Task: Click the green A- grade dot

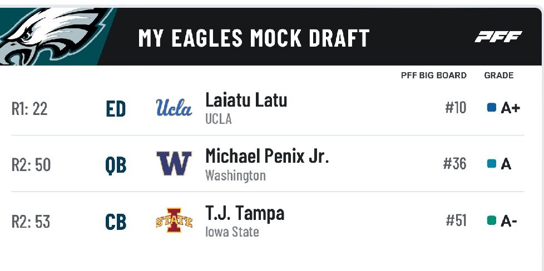Action: click(x=491, y=221)
